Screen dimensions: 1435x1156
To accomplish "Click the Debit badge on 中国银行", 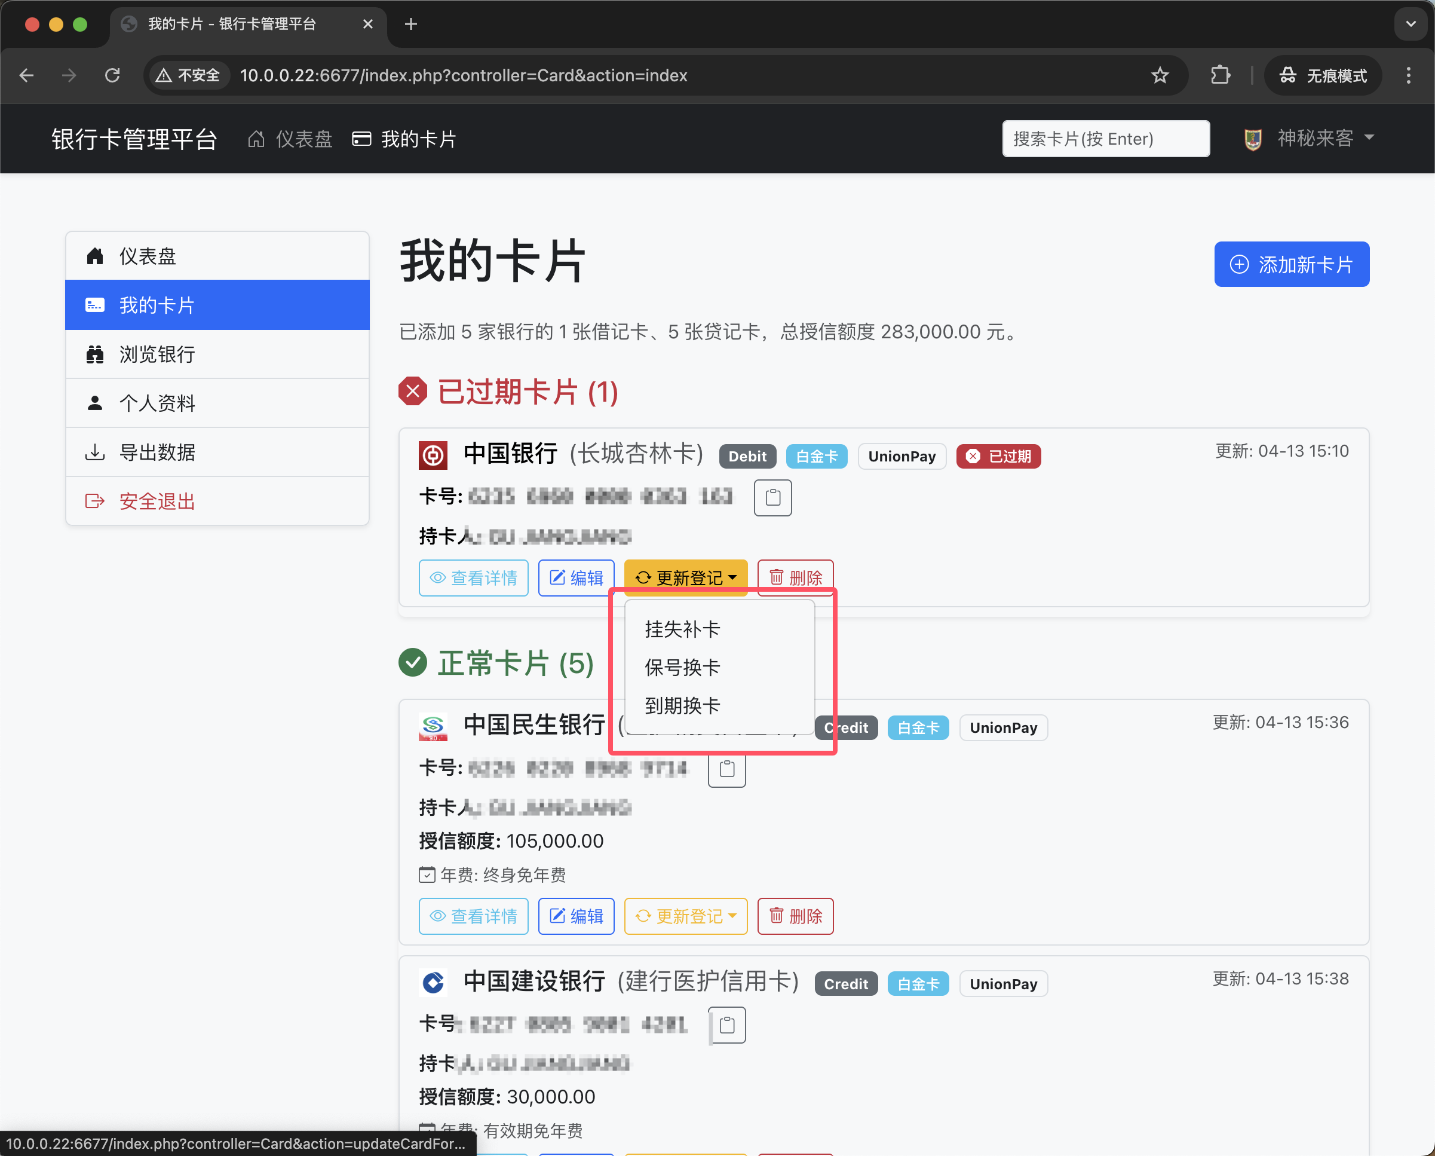I will point(747,456).
